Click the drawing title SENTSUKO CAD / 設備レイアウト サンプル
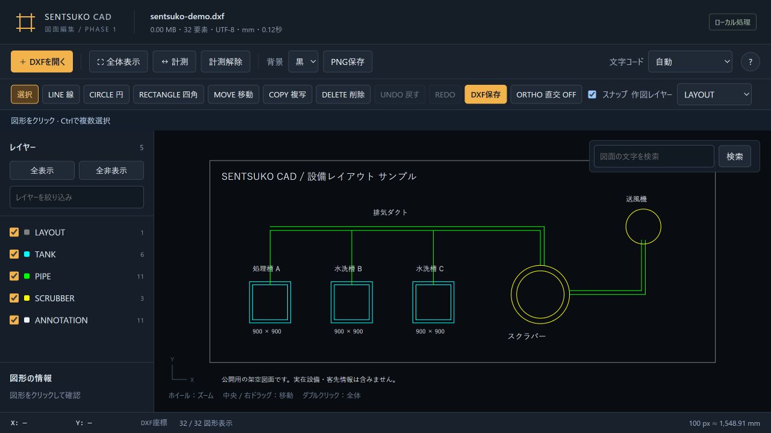Screen dimensions: 771x433 click(319, 176)
